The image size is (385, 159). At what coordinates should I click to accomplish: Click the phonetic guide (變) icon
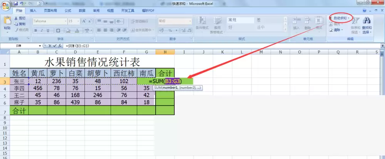click(x=87, y=31)
